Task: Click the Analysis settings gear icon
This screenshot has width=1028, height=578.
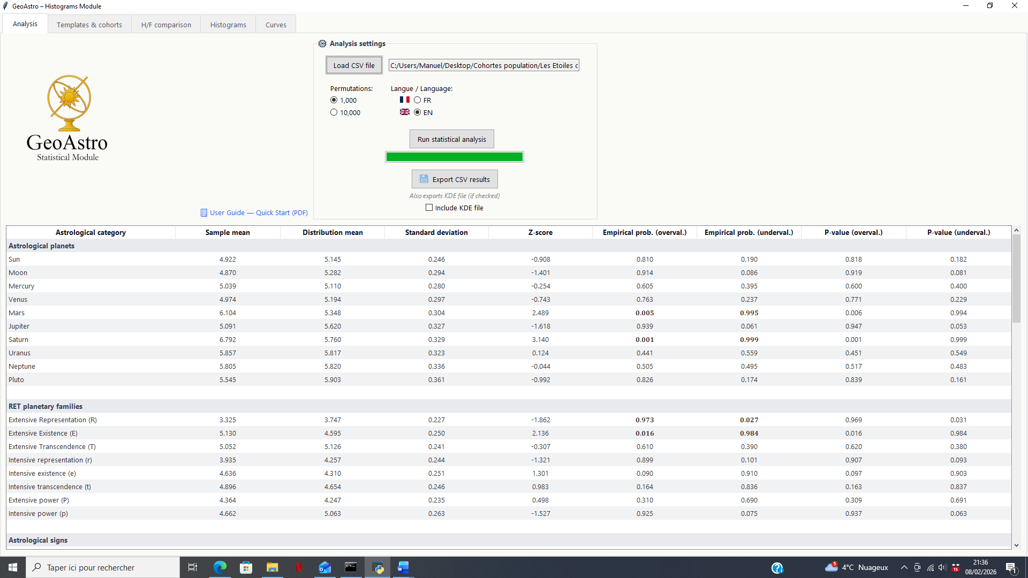Action: pos(322,43)
